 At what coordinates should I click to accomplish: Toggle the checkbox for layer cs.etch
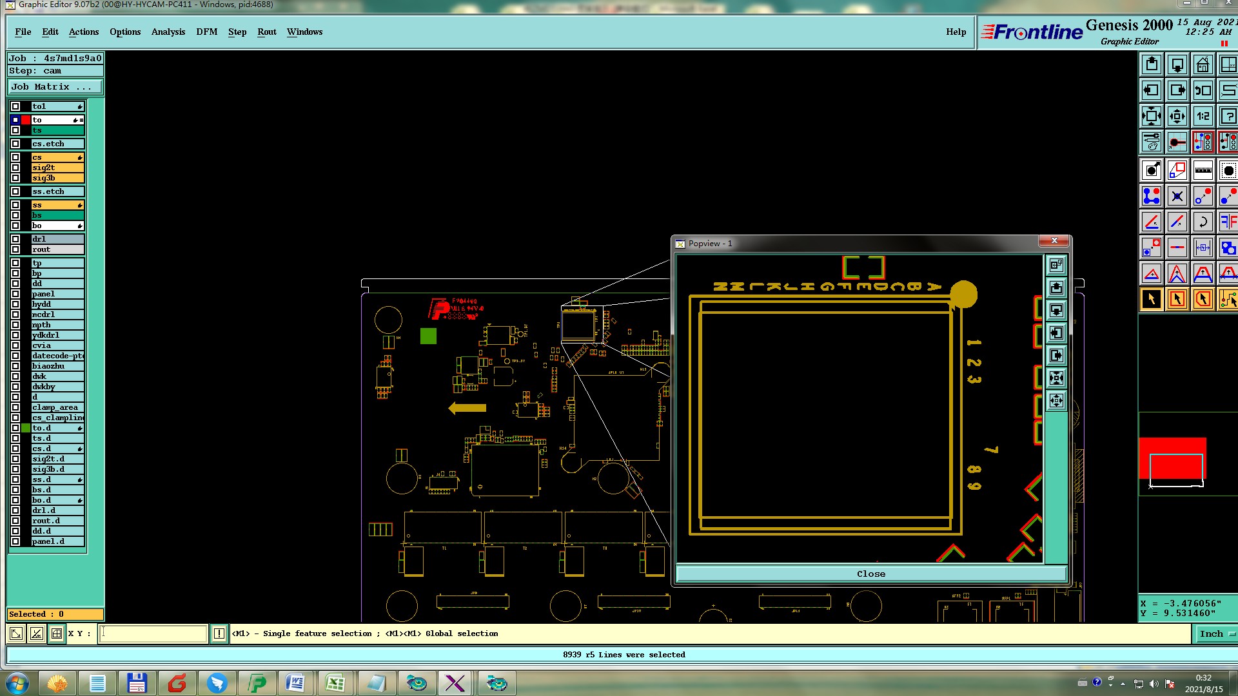tap(15, 144)
